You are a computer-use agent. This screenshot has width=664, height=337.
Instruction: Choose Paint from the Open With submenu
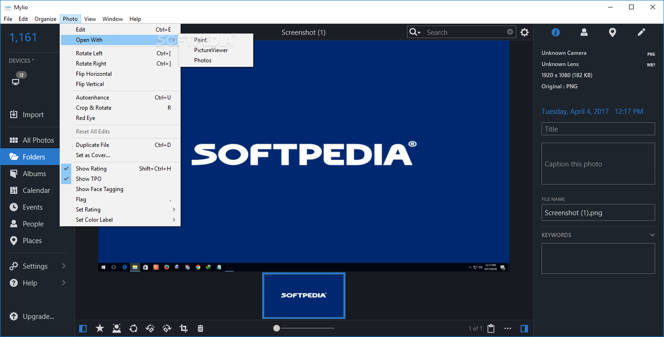coord(216,40)
